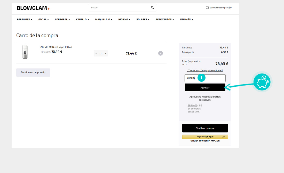The height and width of the screenshot is (173, 284).
Task: Expand the FACIAL dropdown menu
Action: (x=43, y=20)
